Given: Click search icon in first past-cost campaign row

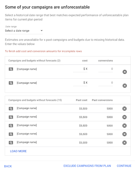Looking at the screenshot, I should pyautogui.click(x=11, y=109).
